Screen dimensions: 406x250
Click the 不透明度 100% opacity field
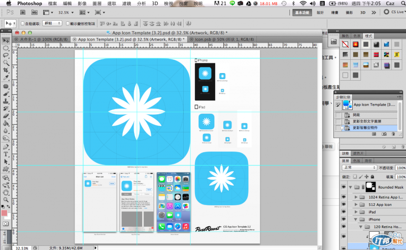click(400, 168)
